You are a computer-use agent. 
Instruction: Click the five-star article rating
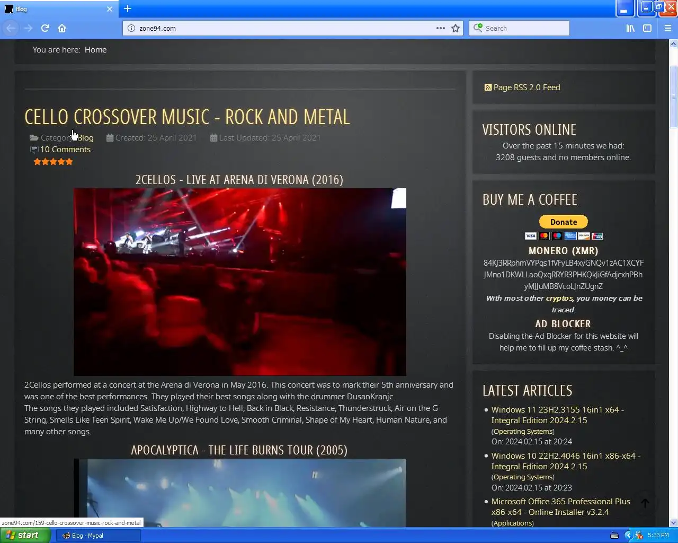(53, 162)
